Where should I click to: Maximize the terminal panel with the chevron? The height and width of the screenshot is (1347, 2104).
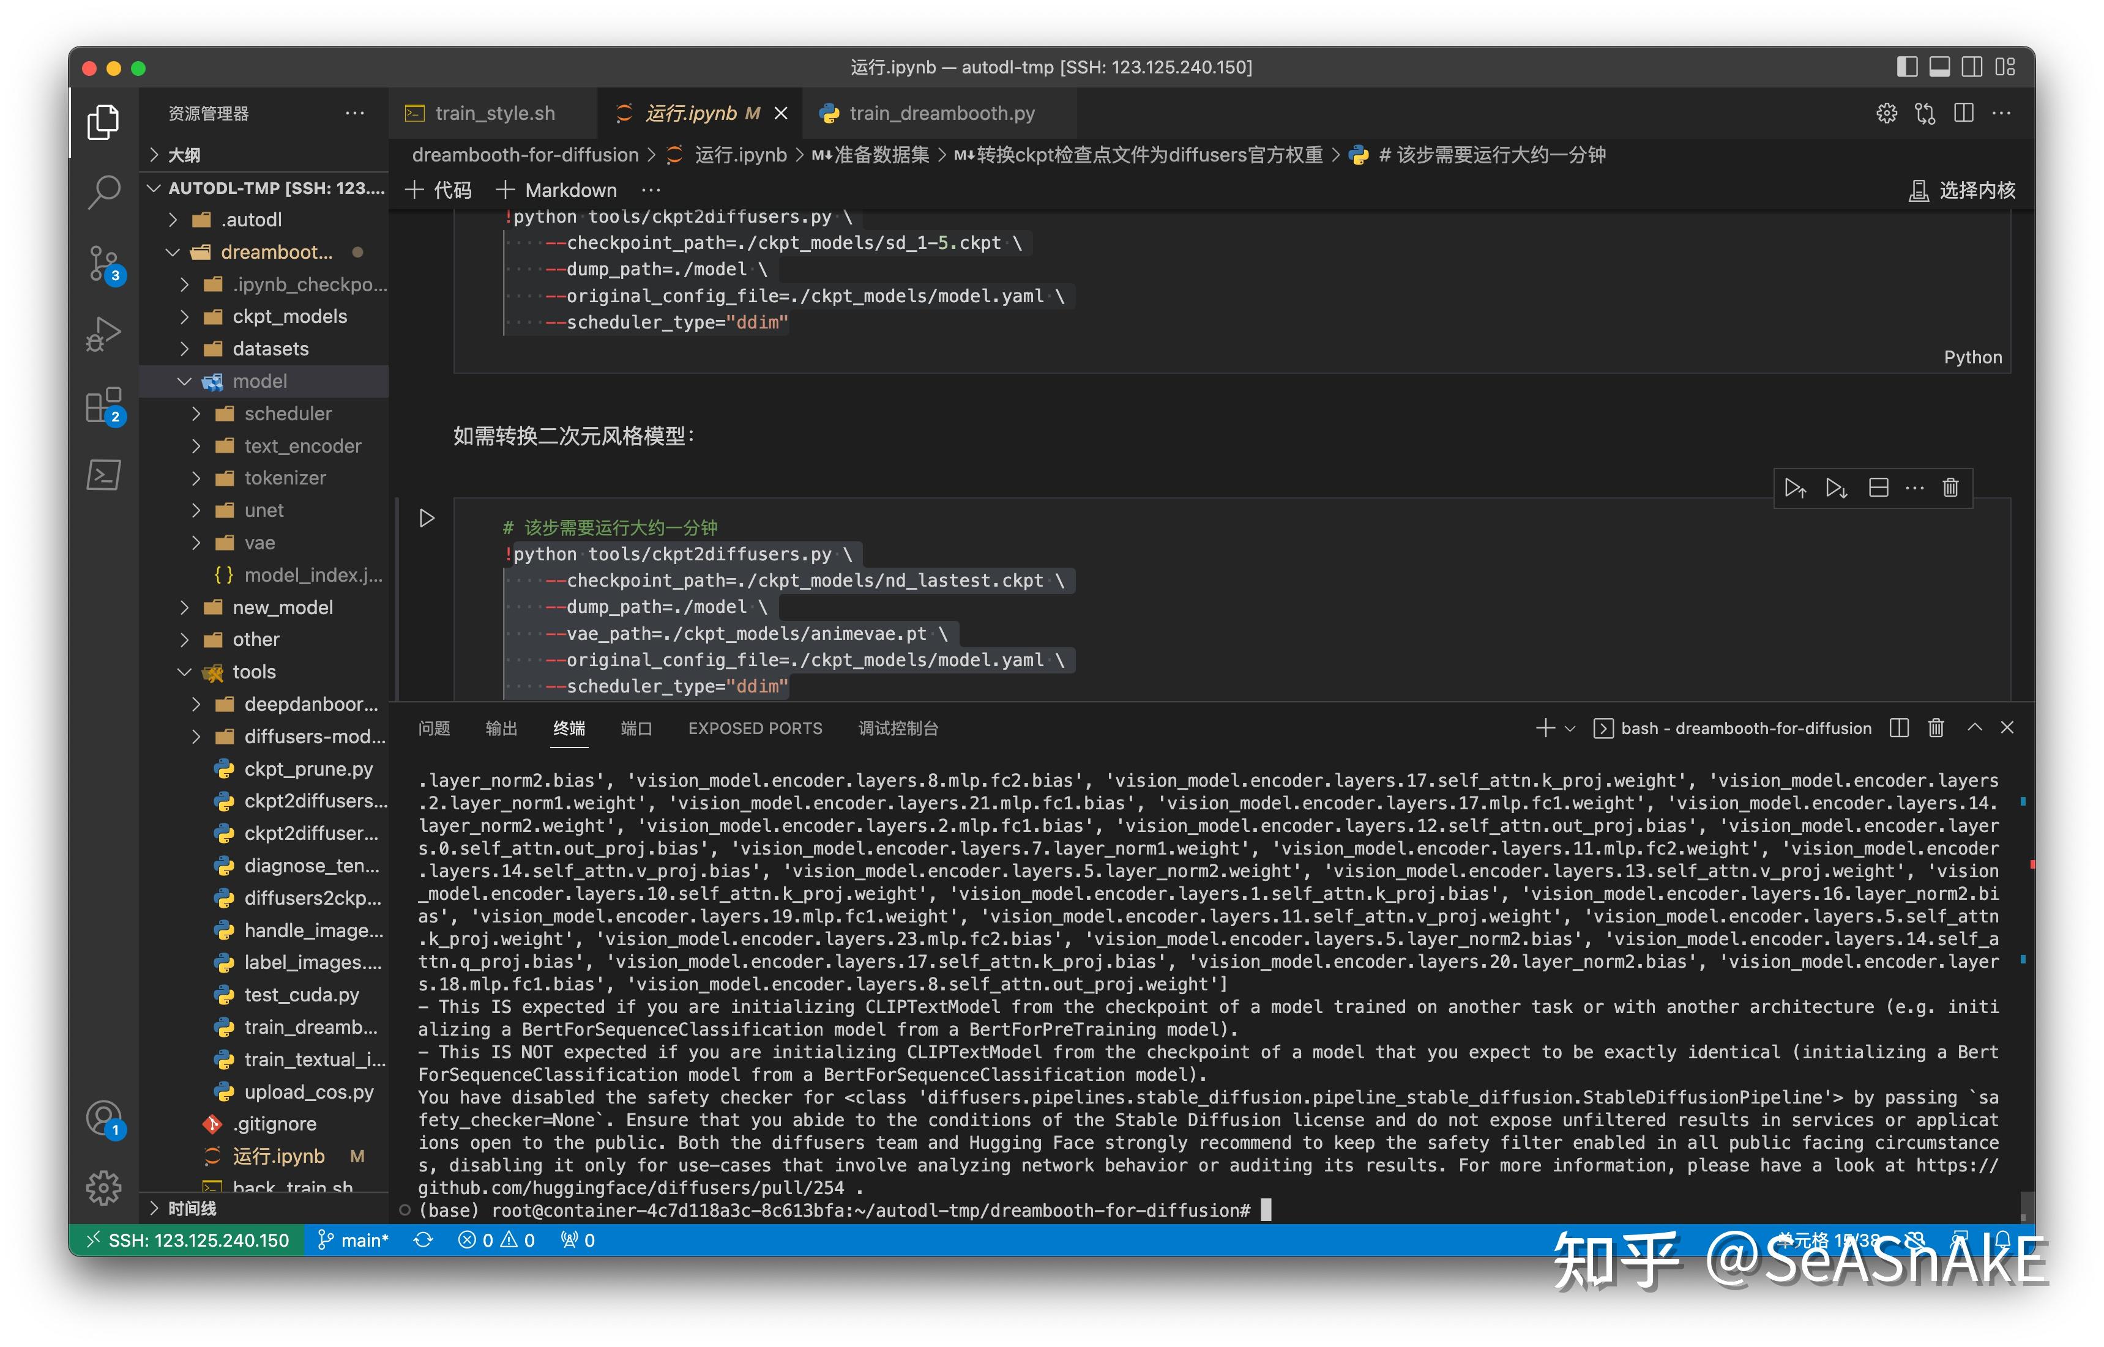pyautogui.click(x=1974, y=729)
